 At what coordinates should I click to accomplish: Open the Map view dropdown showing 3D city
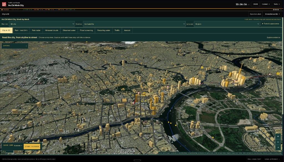click(x=42, y=24)
